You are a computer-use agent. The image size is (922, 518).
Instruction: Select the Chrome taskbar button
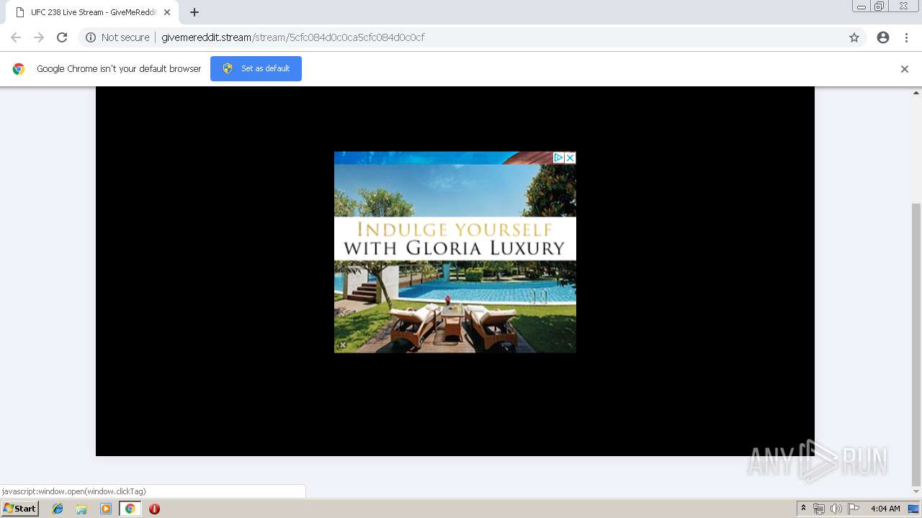[x=130, y=509]
